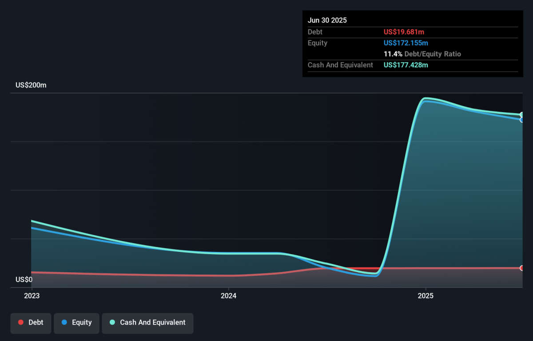Click the peak of the cash line near 2025
Screen dimensions: 533x341
(x=426, y=98)
